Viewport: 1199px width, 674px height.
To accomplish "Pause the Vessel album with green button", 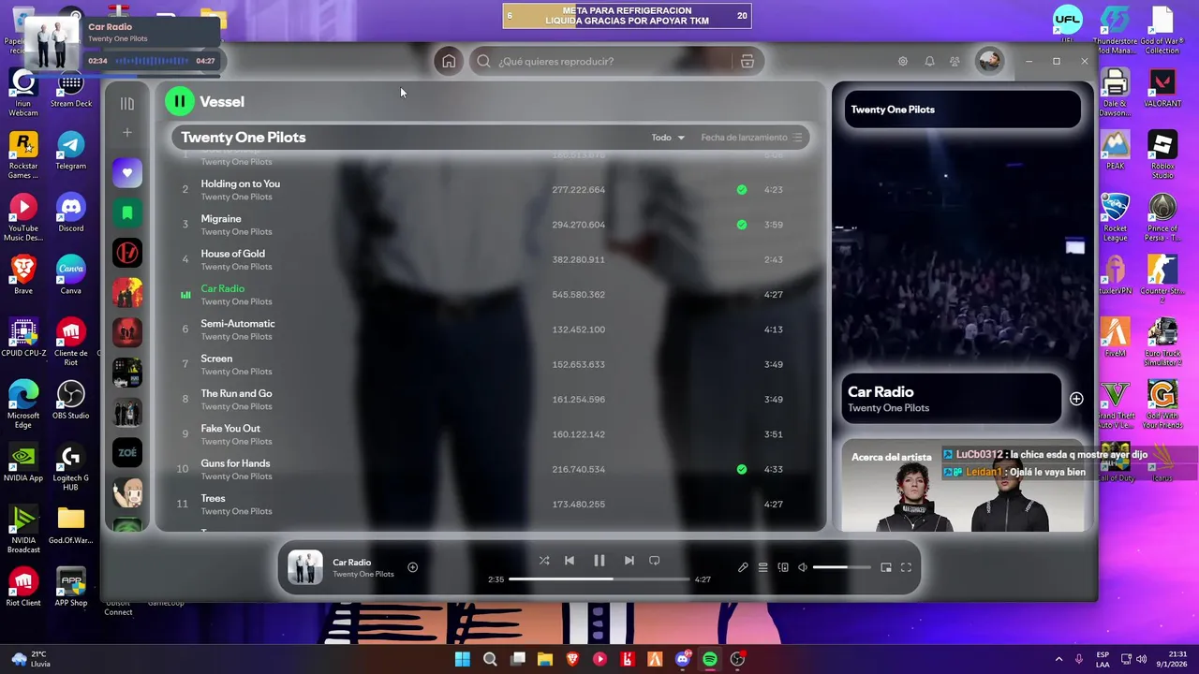I will (x=179, y=101).
